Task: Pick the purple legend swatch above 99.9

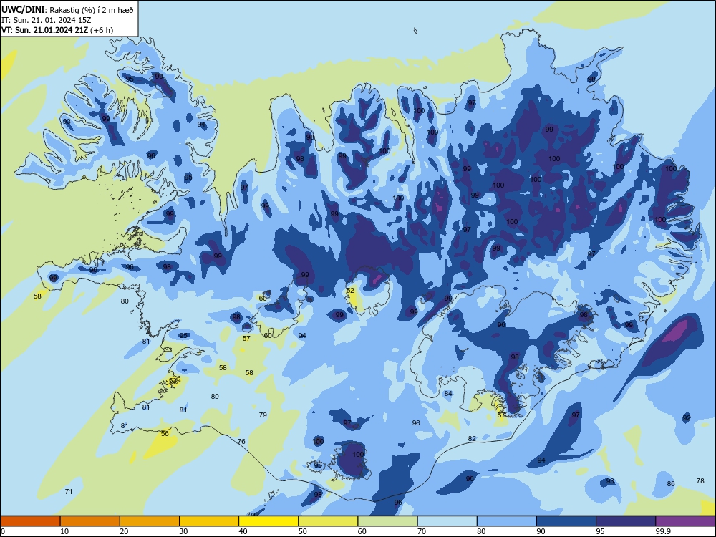Action: pos(685,521)
